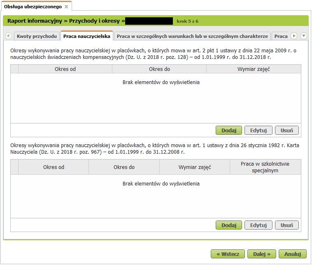Image resolution: width=312 pixels, height=265 pixels.
Task: Cancel with the Anuluj button
Action: click(x=293, y=254)
